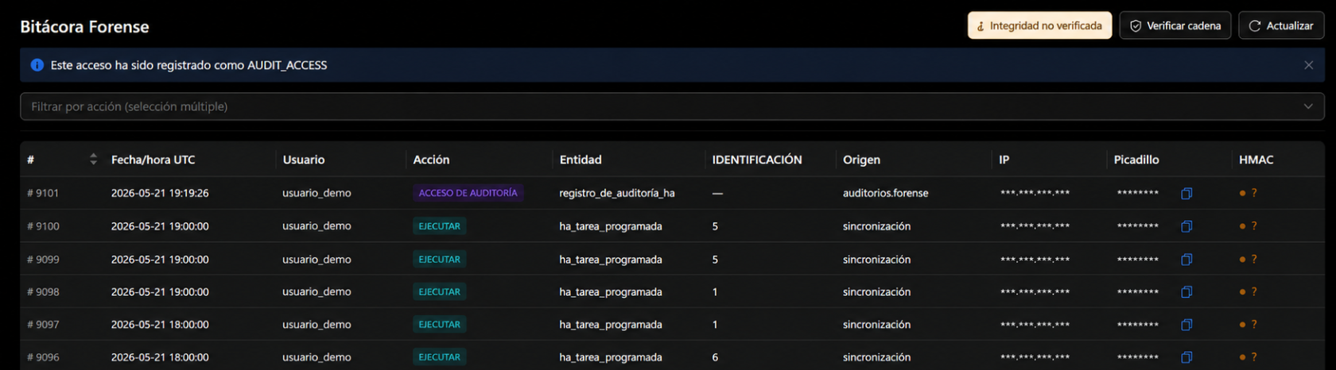The width and height of the screenshot is (1336, 370).
Task: Click the info icon in the AUDIT_ACCESS banner
Action: [37, 65]
